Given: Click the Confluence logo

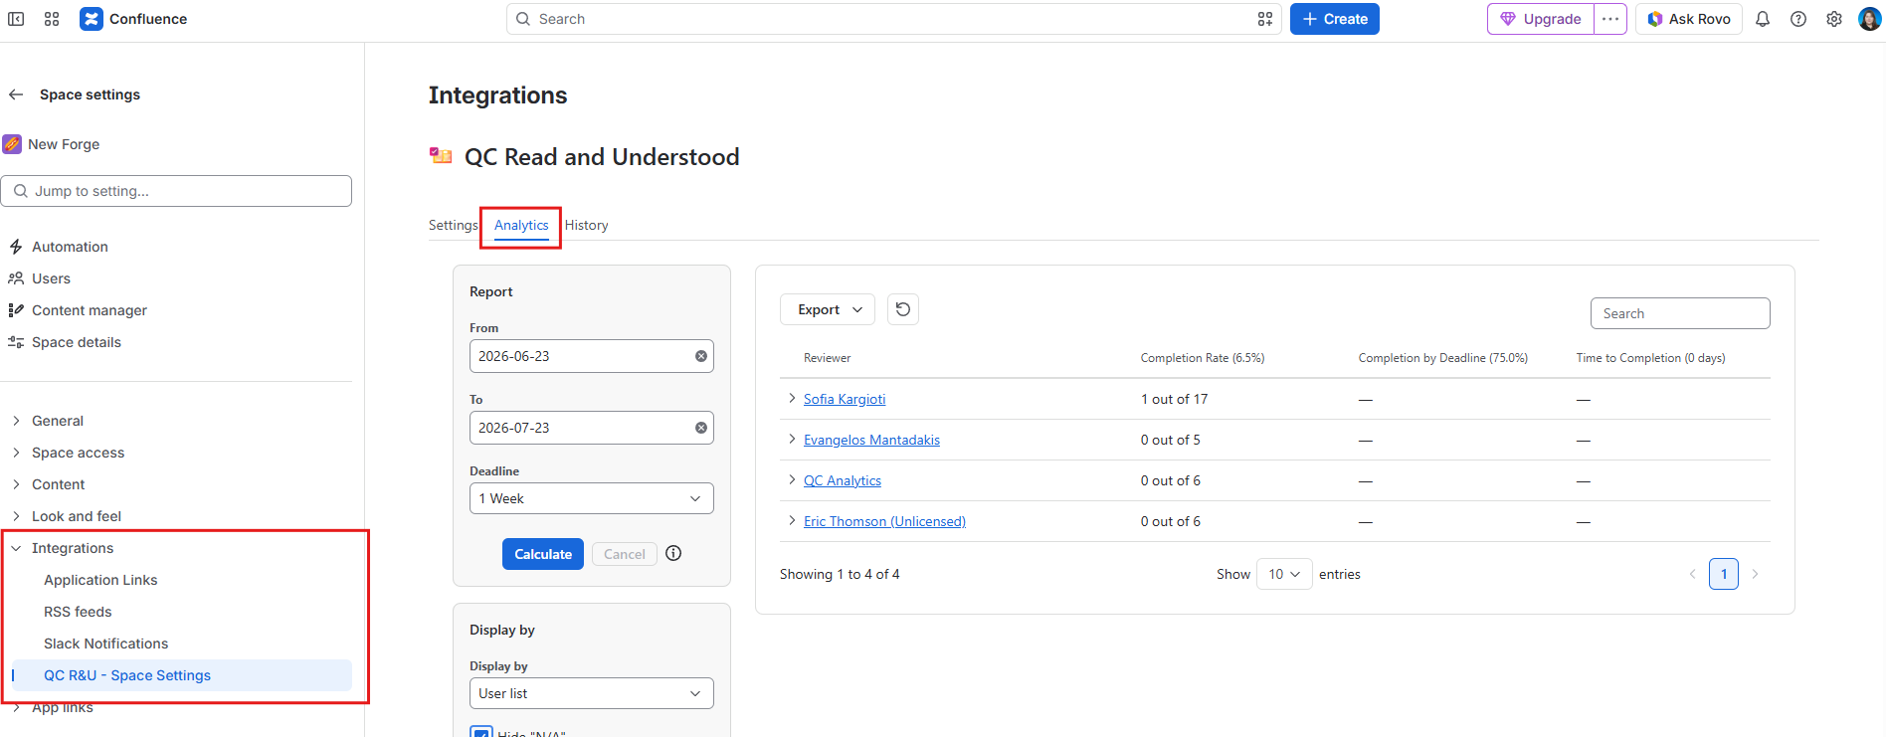Looking at the screenshot, I should [92, 19].
